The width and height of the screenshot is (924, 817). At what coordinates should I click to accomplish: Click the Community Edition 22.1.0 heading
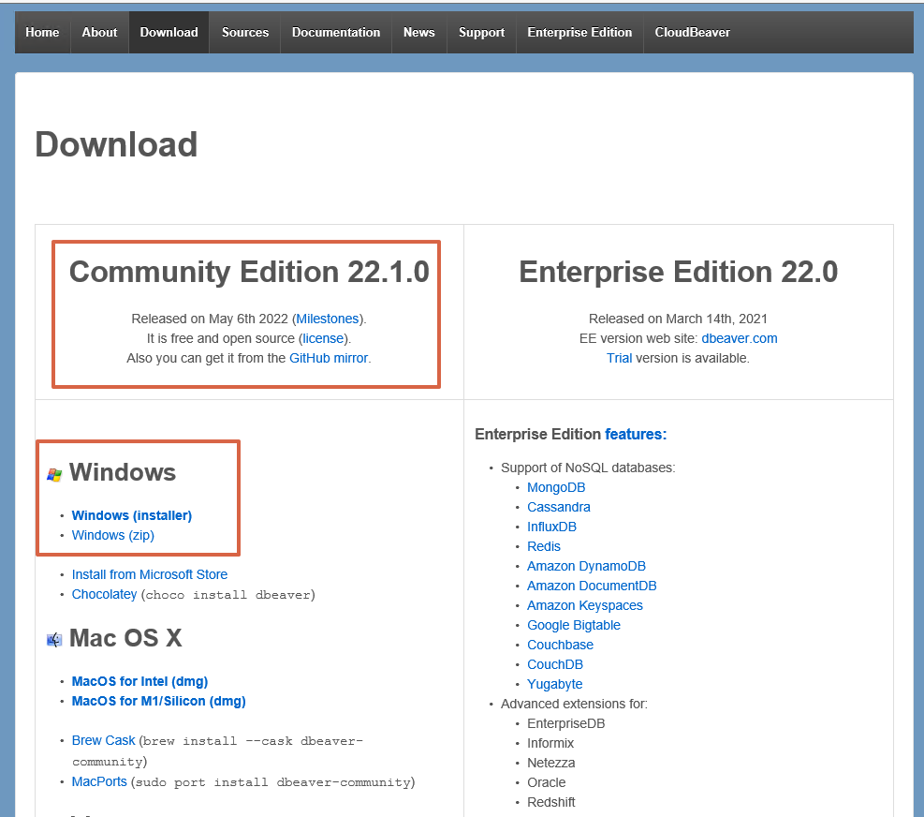pyautogui.click(x=249, y=272)
